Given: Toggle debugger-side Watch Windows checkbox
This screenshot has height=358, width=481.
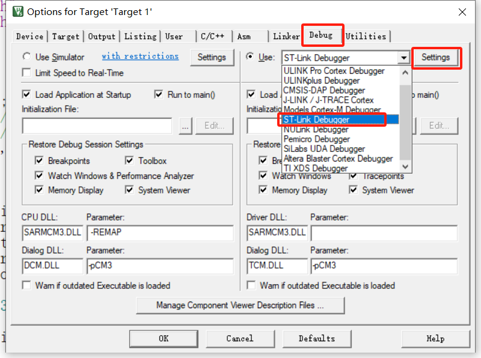Looking at the screenshot, I should point(263,175).
